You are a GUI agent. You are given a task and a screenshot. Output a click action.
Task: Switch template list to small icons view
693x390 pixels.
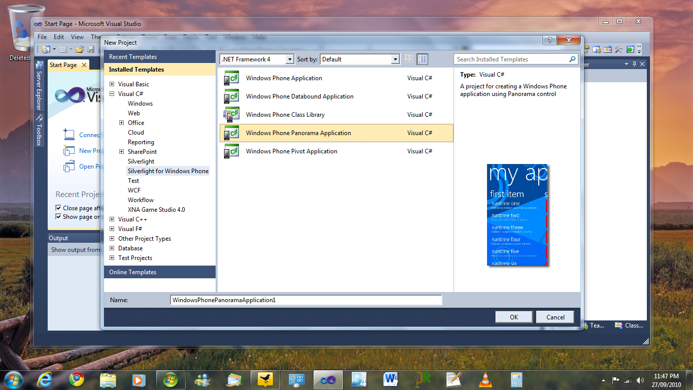click(409, 59)
